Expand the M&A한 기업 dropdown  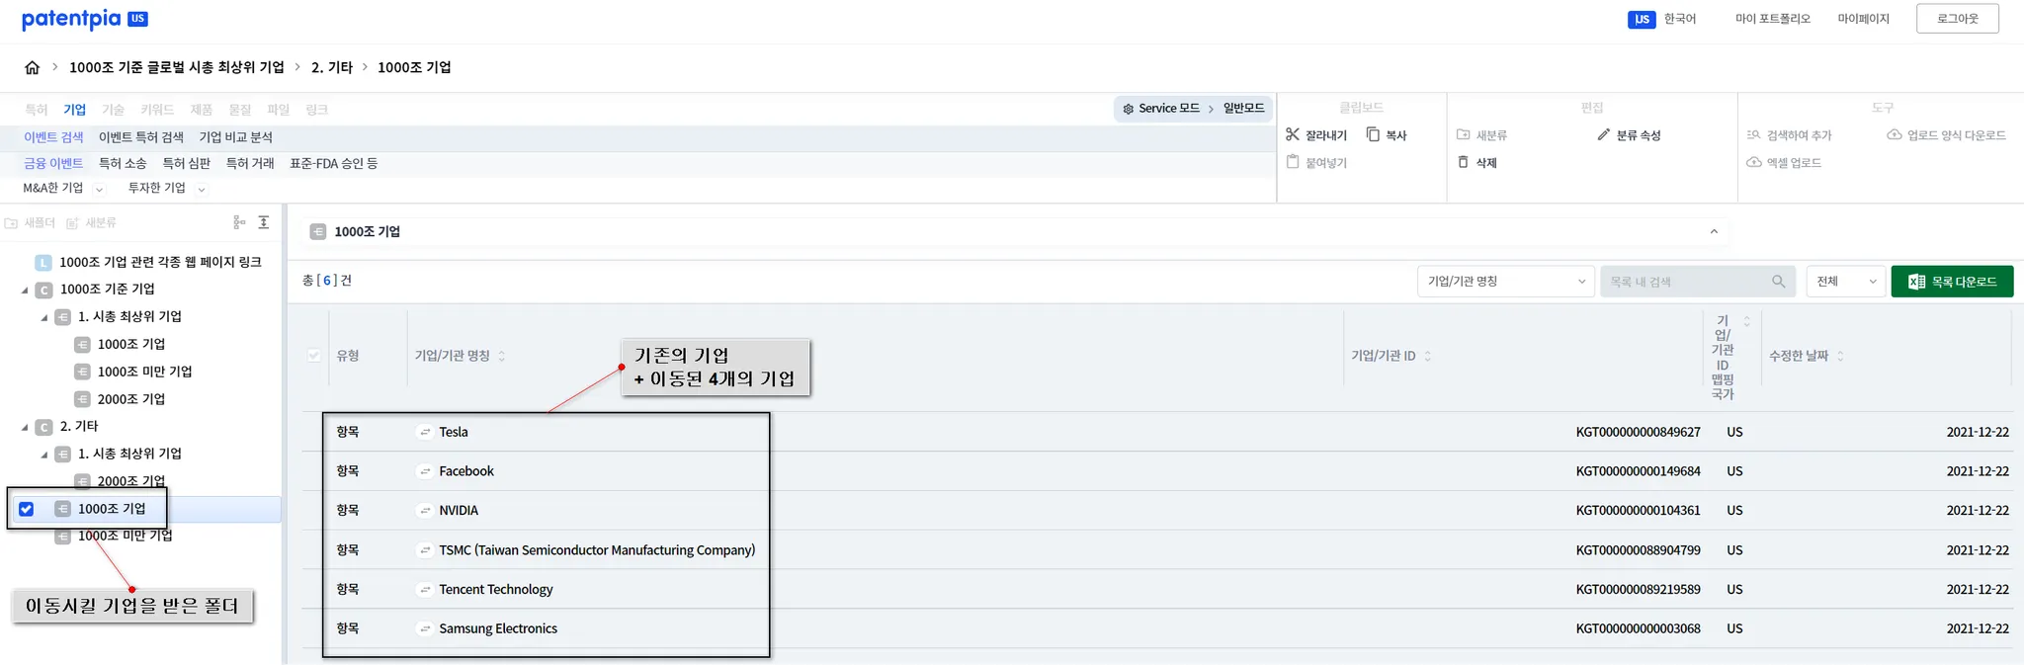(99, 189)
